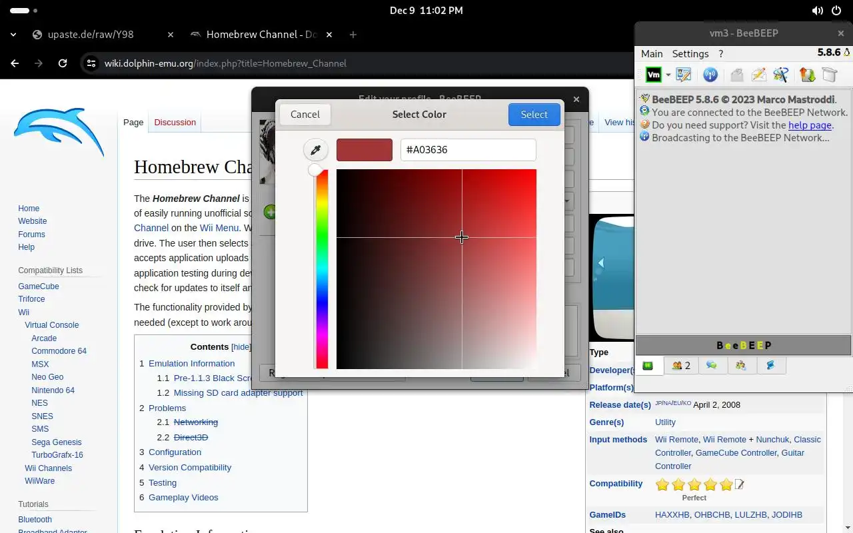853x533 pixels.
Task: Open the Utility genre link
Action: point(665,422)
